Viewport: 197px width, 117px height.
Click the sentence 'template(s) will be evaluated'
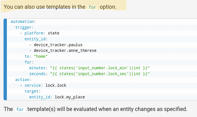107,109
